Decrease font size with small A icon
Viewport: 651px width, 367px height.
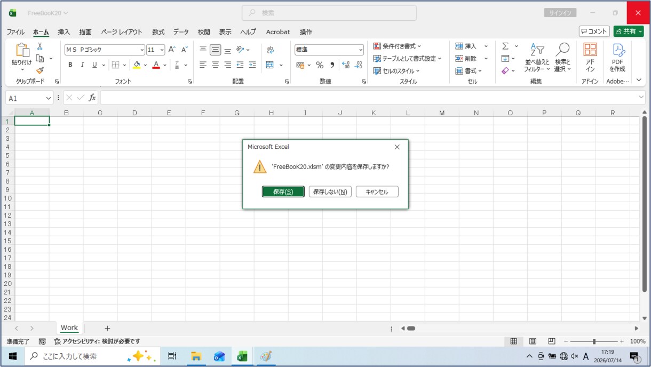[x=184, y=50]
